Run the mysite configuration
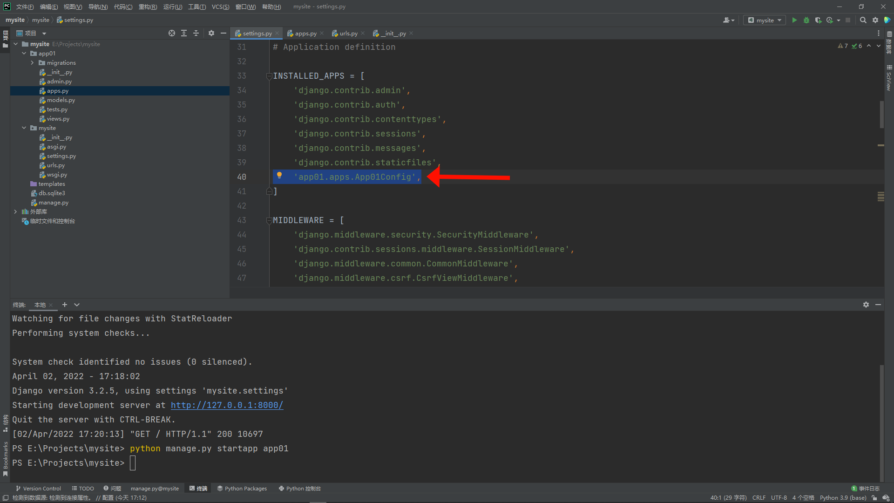The width and height of the screenshot is (894, 503). 794,20
